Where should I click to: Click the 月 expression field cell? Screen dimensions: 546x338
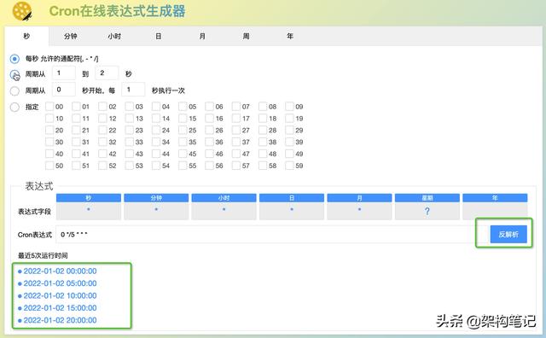(359, 211)
